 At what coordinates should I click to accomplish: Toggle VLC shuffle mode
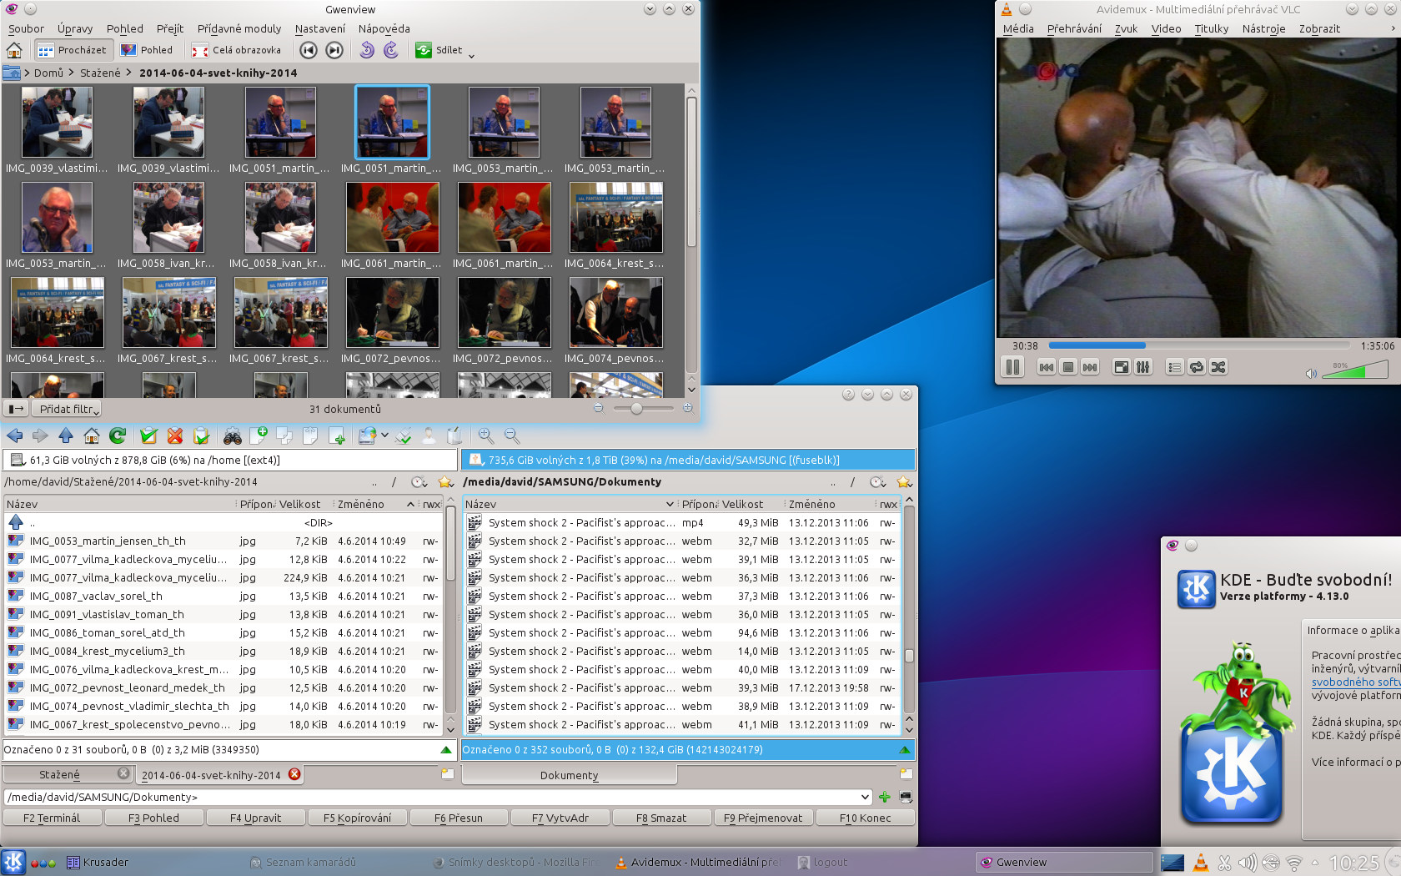tap(1218, 367)
